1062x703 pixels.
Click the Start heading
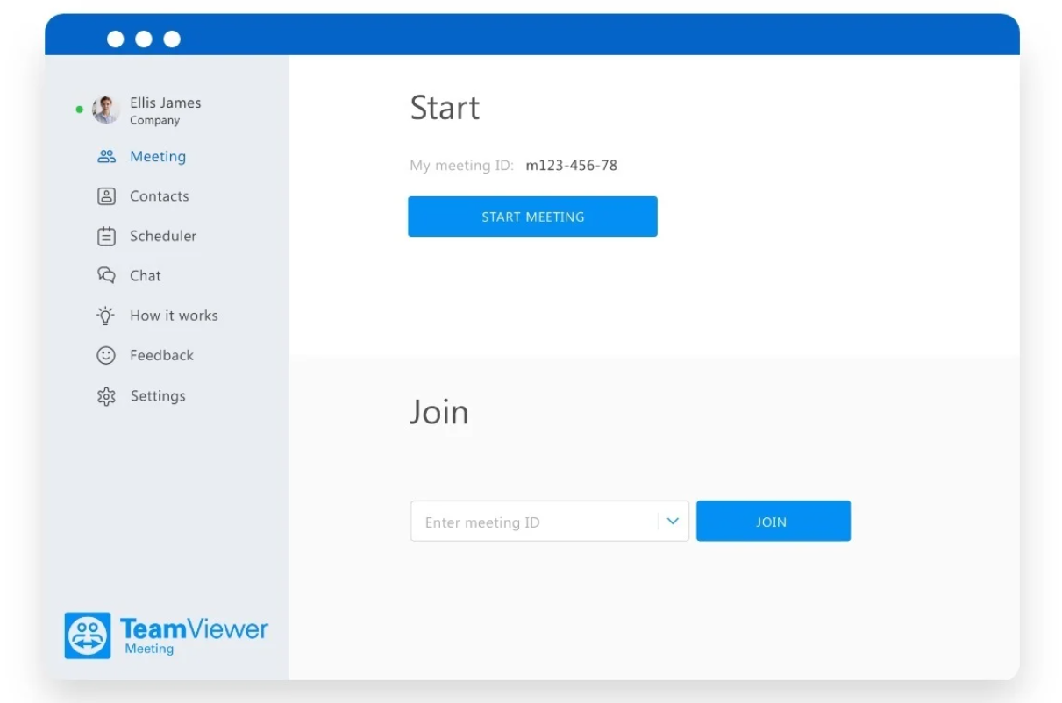(x=445, y=108)
